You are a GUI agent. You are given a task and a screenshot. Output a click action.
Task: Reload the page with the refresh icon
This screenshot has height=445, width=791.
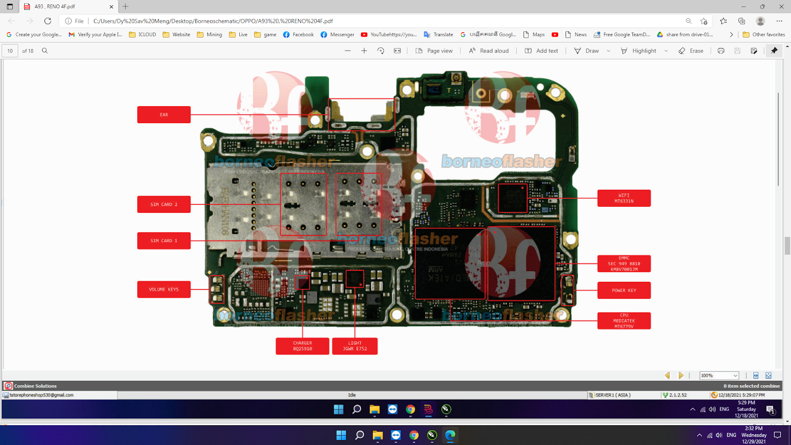[x=47, y=21]
